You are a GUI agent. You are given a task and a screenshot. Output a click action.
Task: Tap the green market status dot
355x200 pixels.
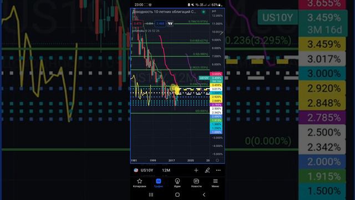(x=204, y=12)
